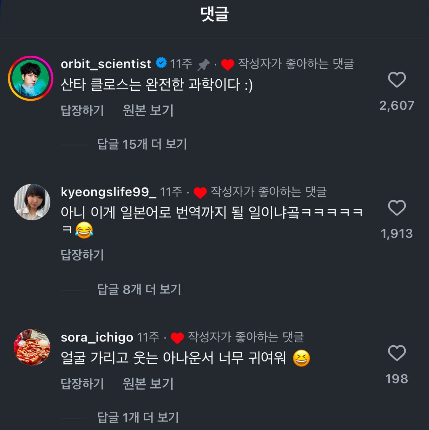Like the orbit_scientist comment via its heart
The width and height of the screenshot is (429, 430).
pyautogui.click(x=397, y=80)
